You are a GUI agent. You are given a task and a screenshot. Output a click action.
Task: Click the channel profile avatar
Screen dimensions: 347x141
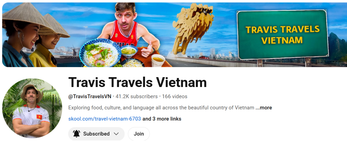coord(32,108)
